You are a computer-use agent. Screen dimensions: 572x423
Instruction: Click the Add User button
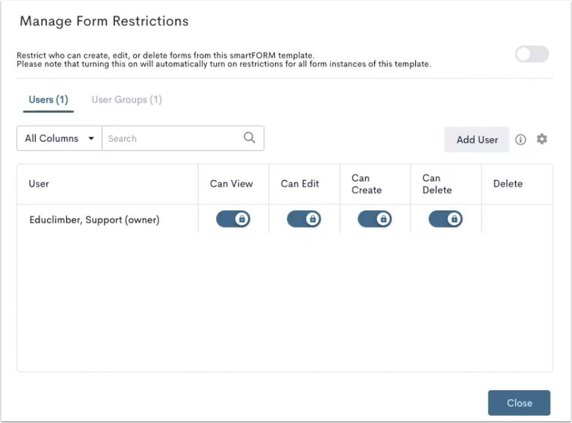tap(477, 140)
